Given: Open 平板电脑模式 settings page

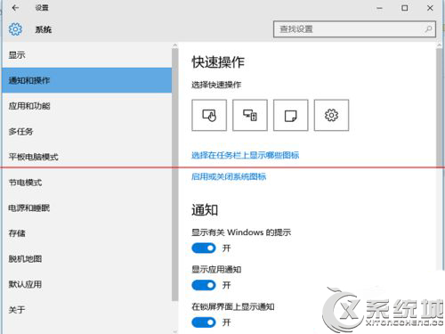Looking at the screenshot, I should click(86, 157).
